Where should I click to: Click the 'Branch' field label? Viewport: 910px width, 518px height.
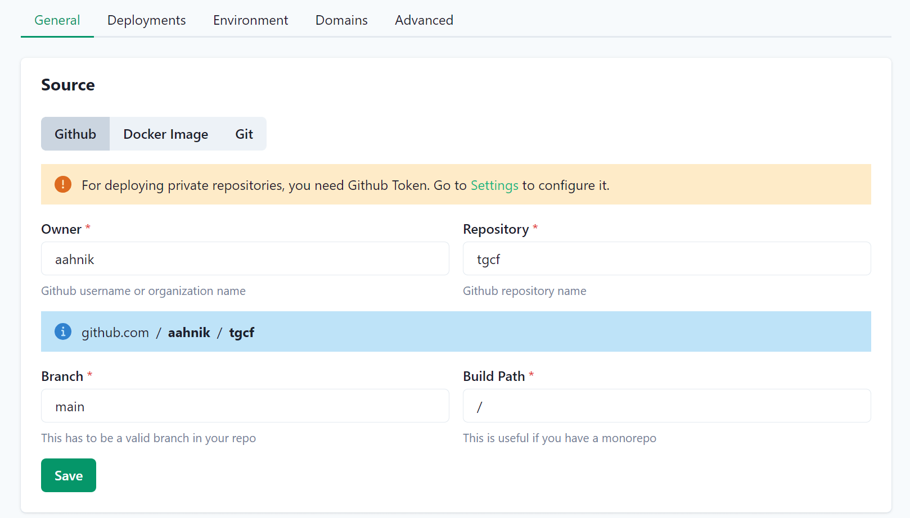click(62, 376)
